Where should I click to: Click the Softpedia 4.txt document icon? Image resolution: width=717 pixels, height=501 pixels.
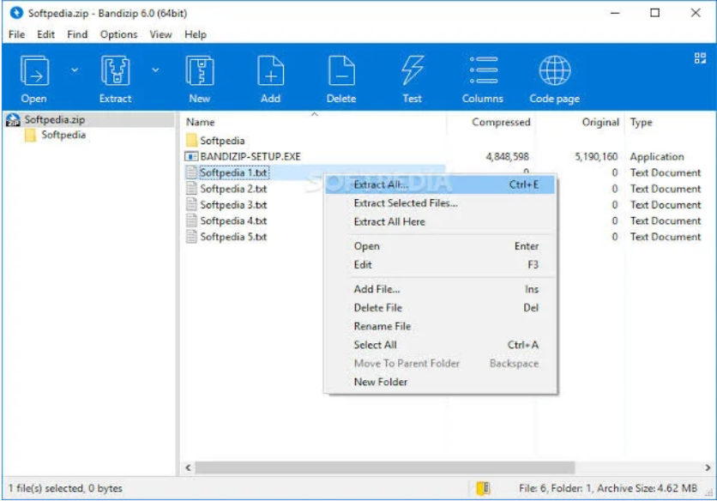pyautogui.click(x=191, y=220)
